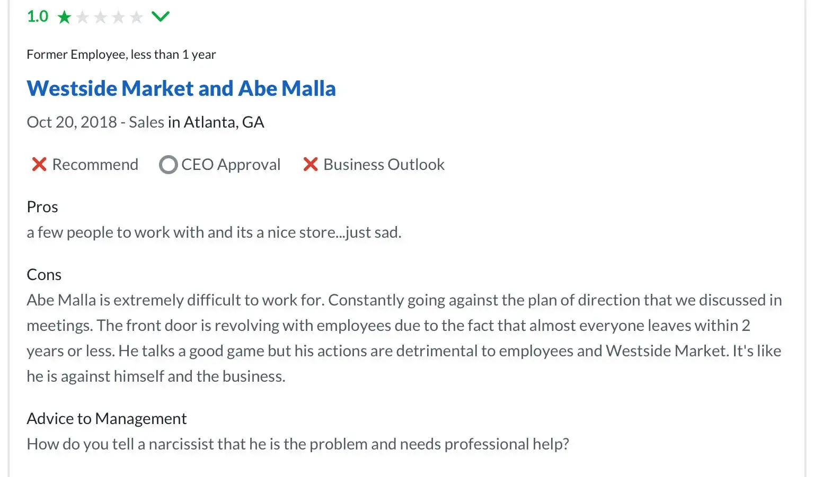The width and height of the screenshot is (814, 477).
Task: Click the gray circle beside CEO Approval
Action: [x=168, y=165]
